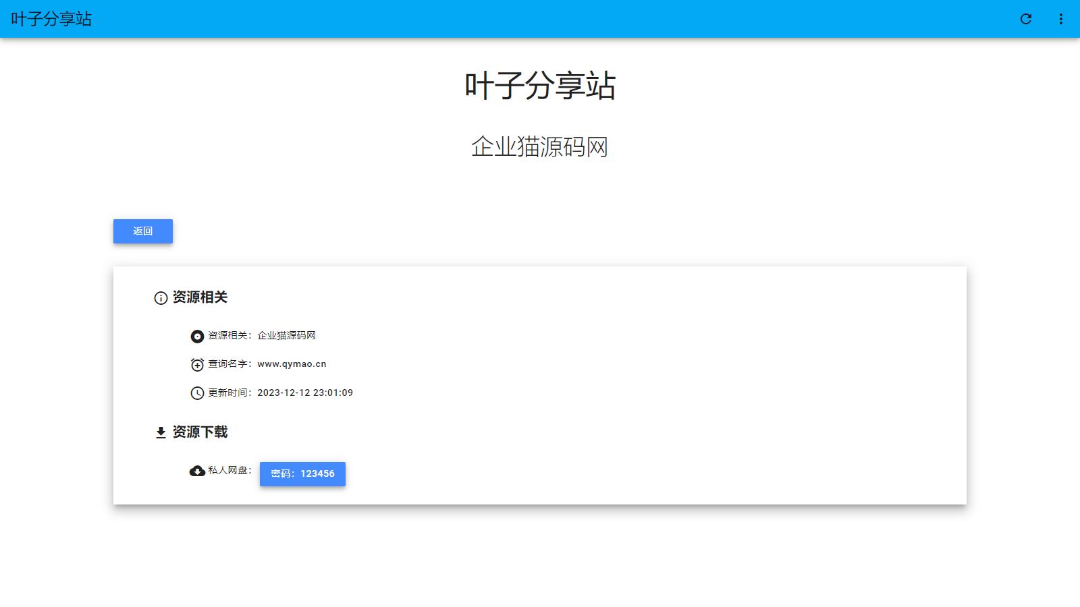Click the 企业猫源码网 subtitle heading
Screen dimensions: 1080x607
coord(539,147)
